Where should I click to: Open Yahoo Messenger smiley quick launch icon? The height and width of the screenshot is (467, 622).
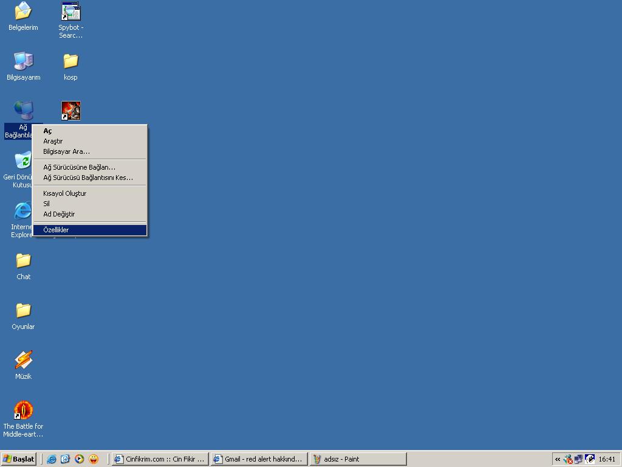click(94, 459)
